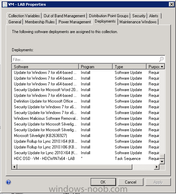176x194 pixels.
Task: Switch to Power Management tab
Action: pos(74,22)
